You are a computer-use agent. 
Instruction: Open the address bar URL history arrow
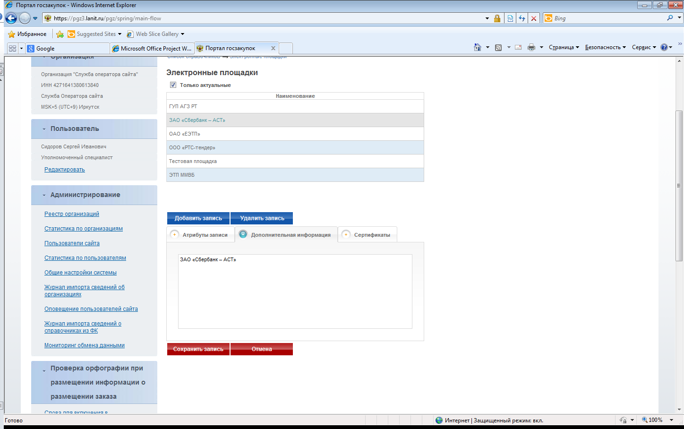pyautogui.click(x=487, y=18)
